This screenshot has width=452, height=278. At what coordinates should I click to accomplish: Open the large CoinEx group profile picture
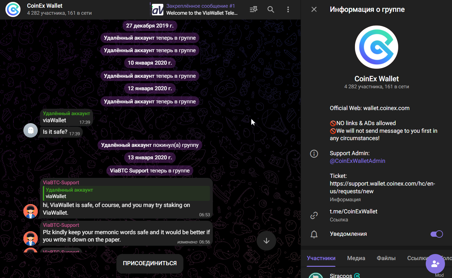376,47
